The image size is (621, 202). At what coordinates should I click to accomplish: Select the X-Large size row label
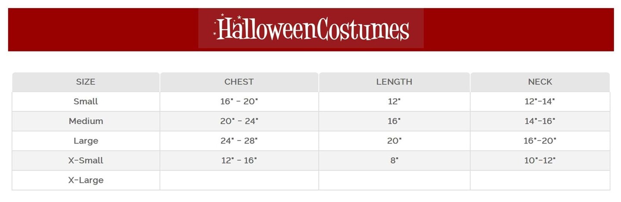(x=86, y=181)
